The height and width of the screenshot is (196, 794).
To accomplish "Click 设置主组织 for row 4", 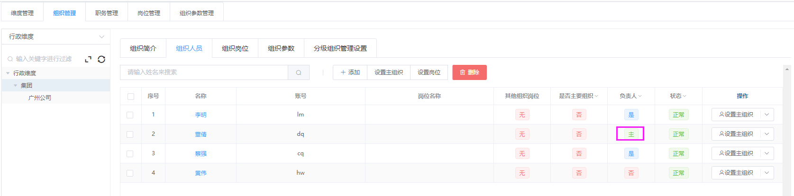I will coord(736,173).
